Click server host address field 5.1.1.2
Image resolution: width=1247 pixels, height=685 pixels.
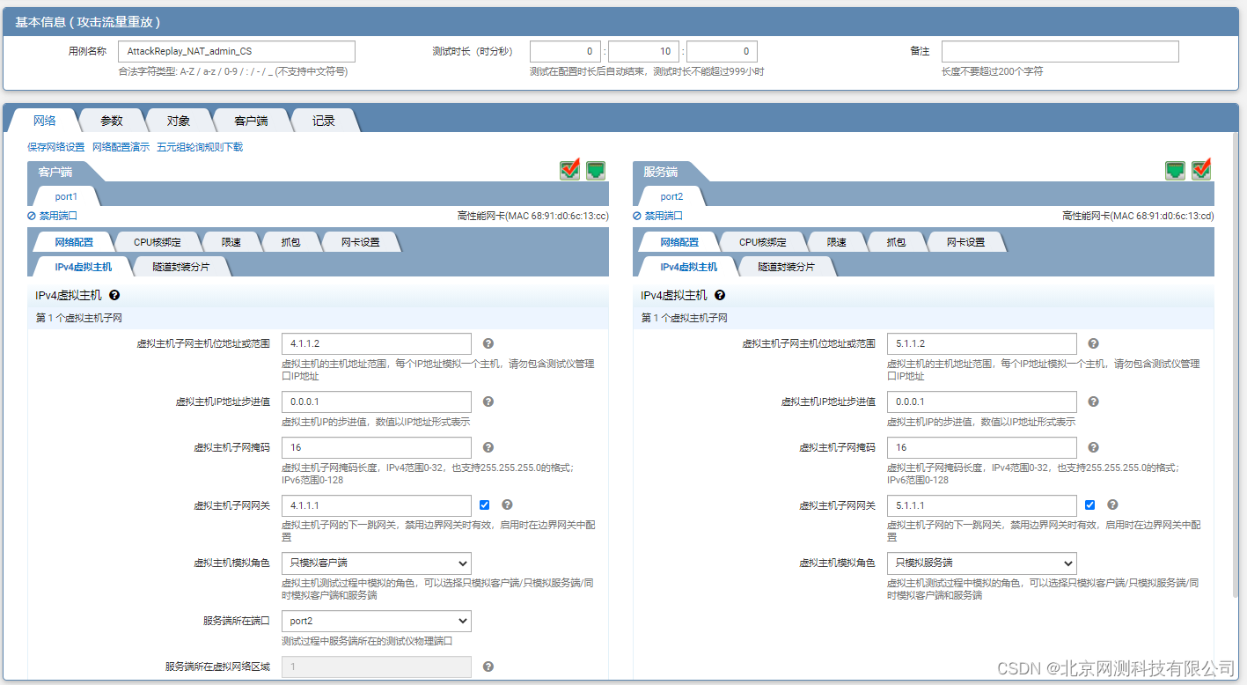pyautogui.click(x=982, y=343)
